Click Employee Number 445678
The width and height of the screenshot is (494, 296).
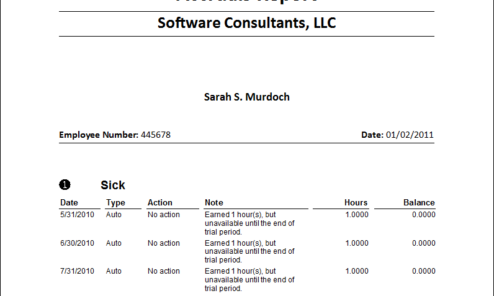(115, 135)
